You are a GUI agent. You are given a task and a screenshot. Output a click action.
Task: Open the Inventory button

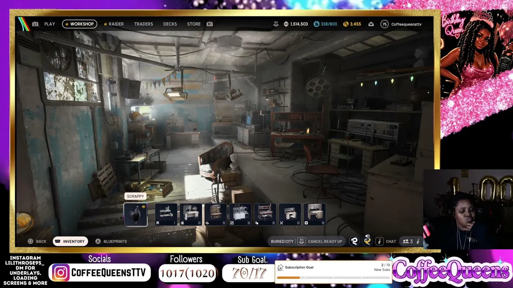[70, 242]
